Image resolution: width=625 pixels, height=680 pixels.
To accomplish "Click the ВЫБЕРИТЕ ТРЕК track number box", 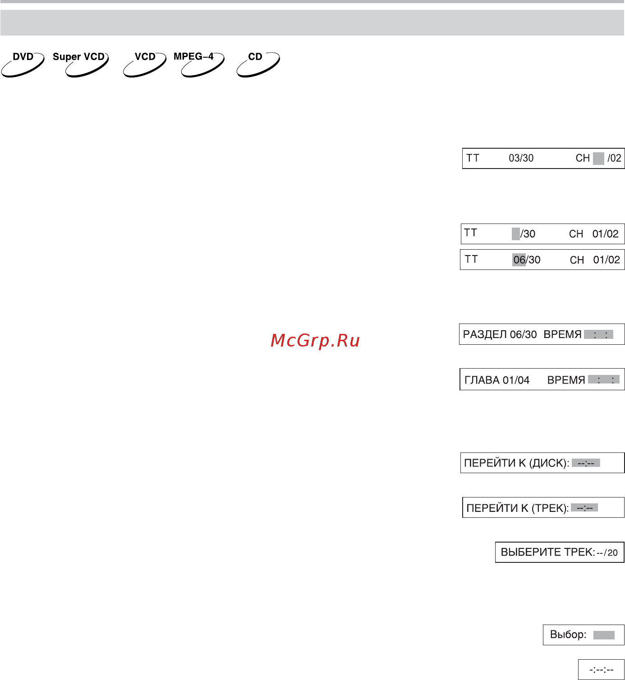I will 560,552.
